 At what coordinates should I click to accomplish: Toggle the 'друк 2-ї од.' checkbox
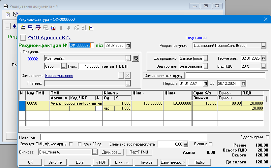click(79, 144)
